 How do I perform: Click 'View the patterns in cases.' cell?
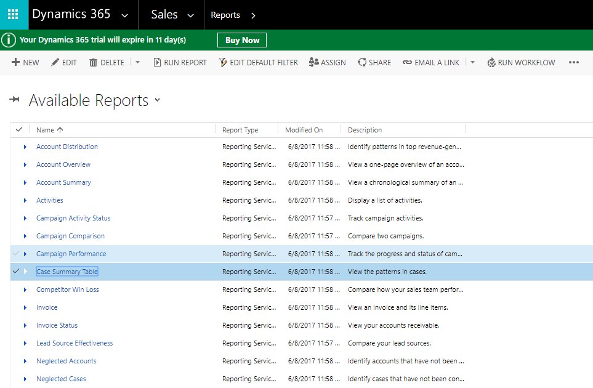point(387,272)
